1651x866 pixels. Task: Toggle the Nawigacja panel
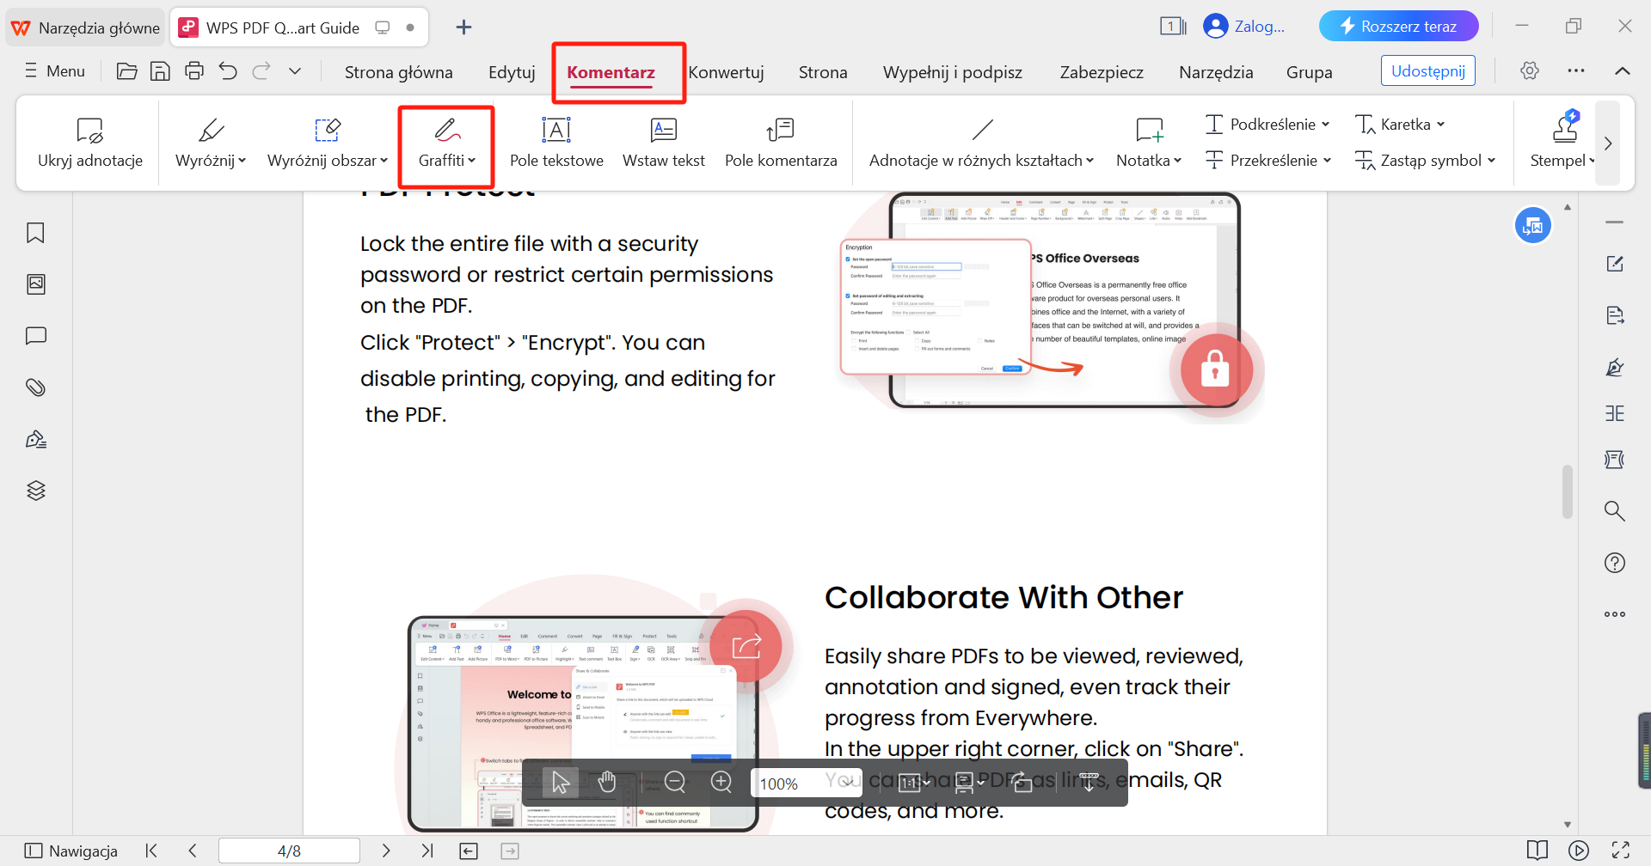click(x=71, y=851)
